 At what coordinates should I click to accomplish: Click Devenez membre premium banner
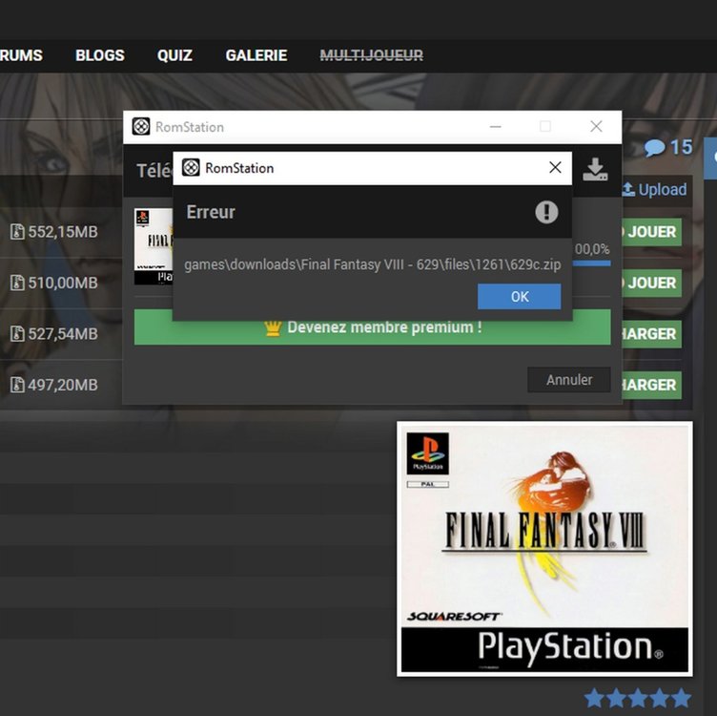click(372, 327)
